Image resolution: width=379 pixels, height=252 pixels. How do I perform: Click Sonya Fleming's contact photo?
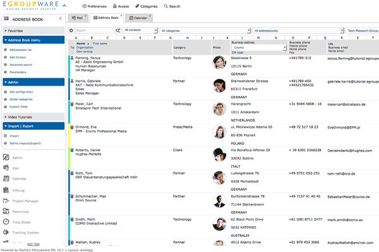pyautogui.click(x=219, y=62)
